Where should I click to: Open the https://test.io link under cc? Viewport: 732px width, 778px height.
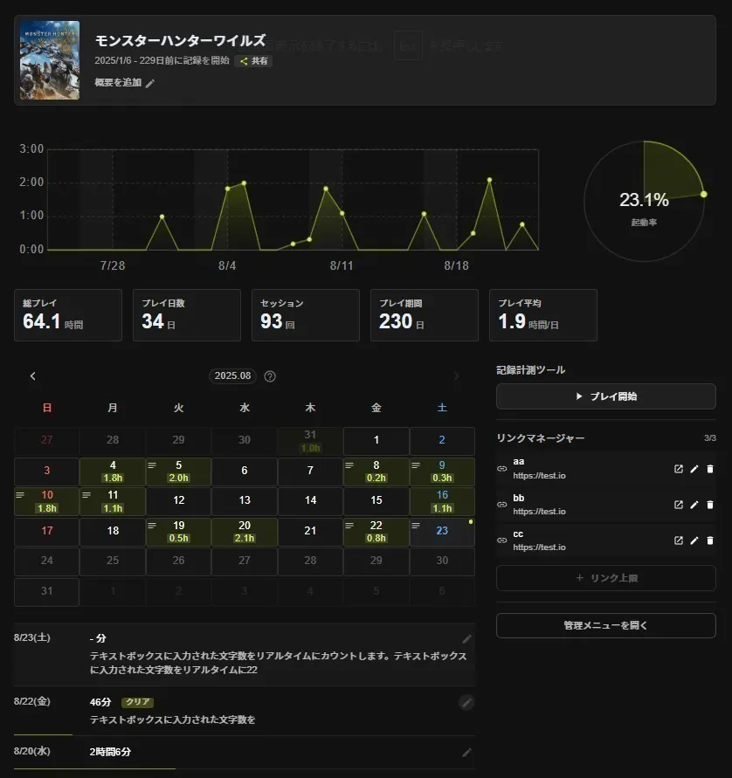[x=539, y=547]
